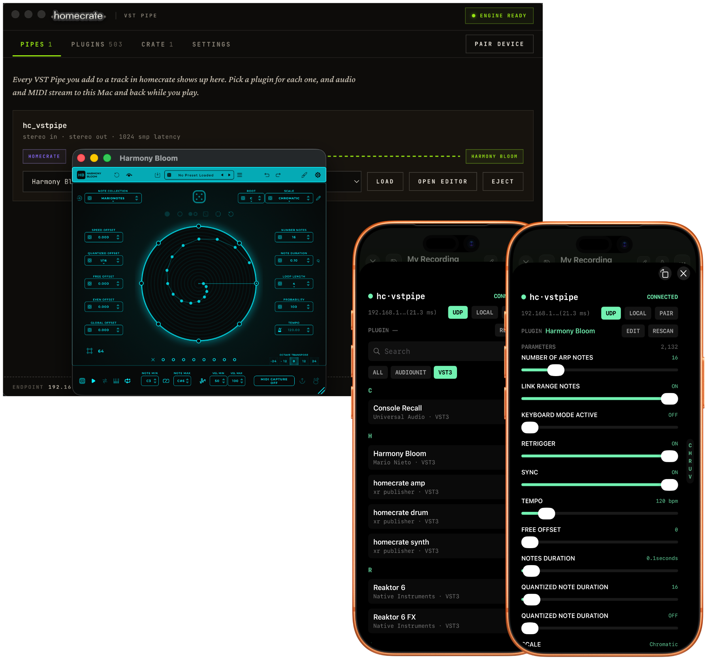This screenshot has width=711, height=663.
Task: Toggle the host sync link icon in plugin footer
Action: (82, 381)
